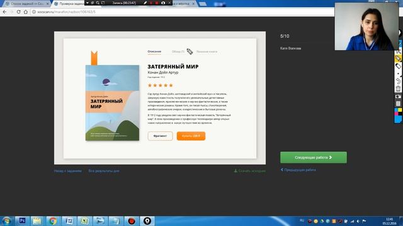The width and height of the screenshot is (403, 226).
Task: Open Photoshop from the taskbar
Action: tap(22, 220)
